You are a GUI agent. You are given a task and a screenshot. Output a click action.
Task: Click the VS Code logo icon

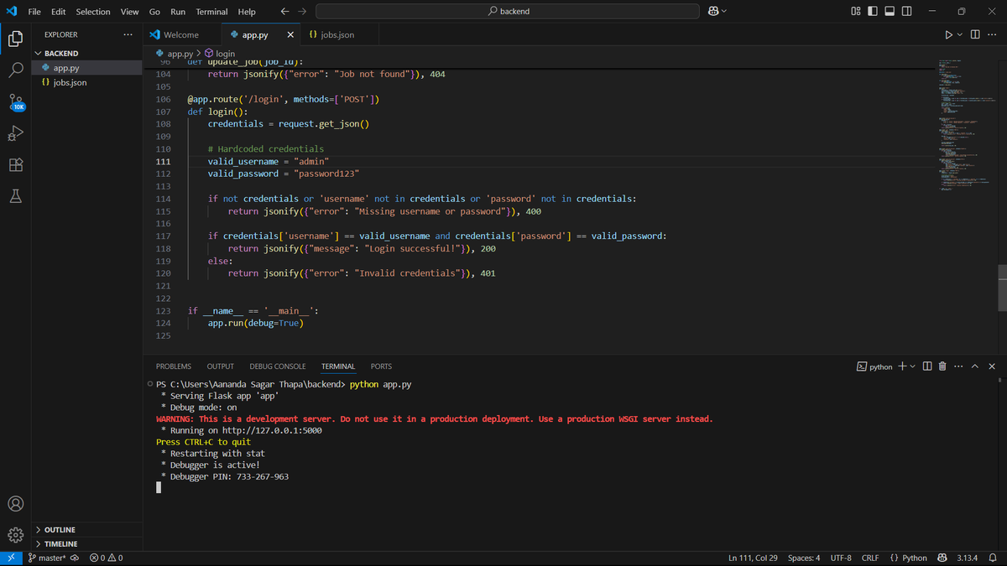11,12
